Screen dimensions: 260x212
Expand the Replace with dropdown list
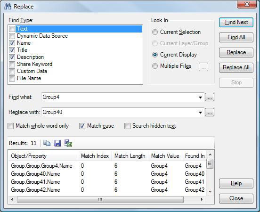200,113
